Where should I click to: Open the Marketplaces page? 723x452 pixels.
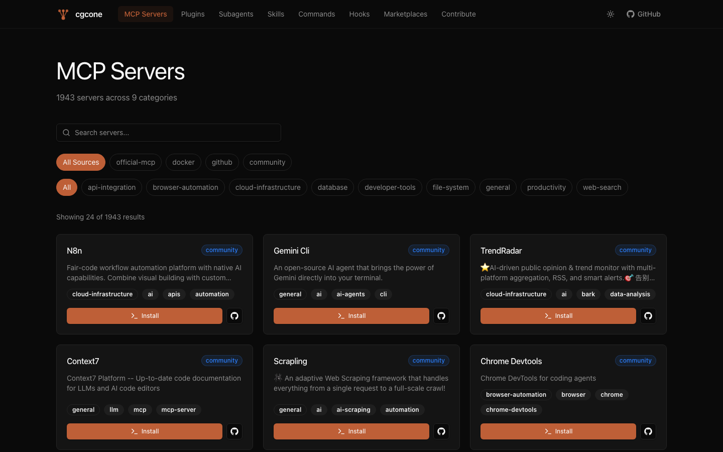click(x=405, y=14)
